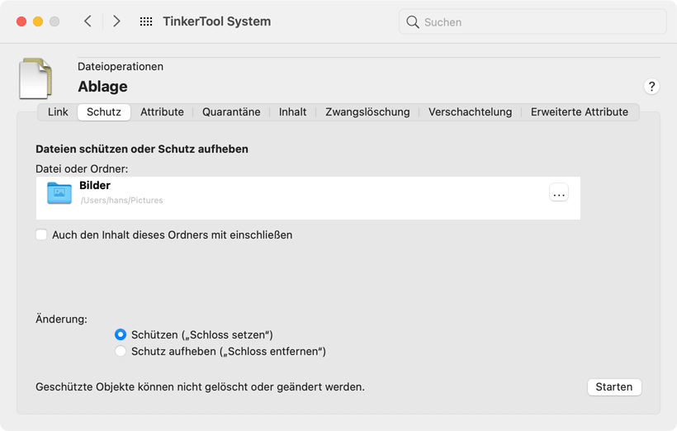Image resolution: width=677 pixels, height=431 pixels.
Task: Close the window with red button
Action: tap(21, 21)
